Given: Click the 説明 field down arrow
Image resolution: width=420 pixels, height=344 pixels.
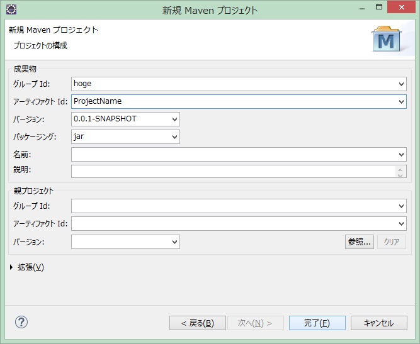Looking at the screenshot, I should coord(400,174).
